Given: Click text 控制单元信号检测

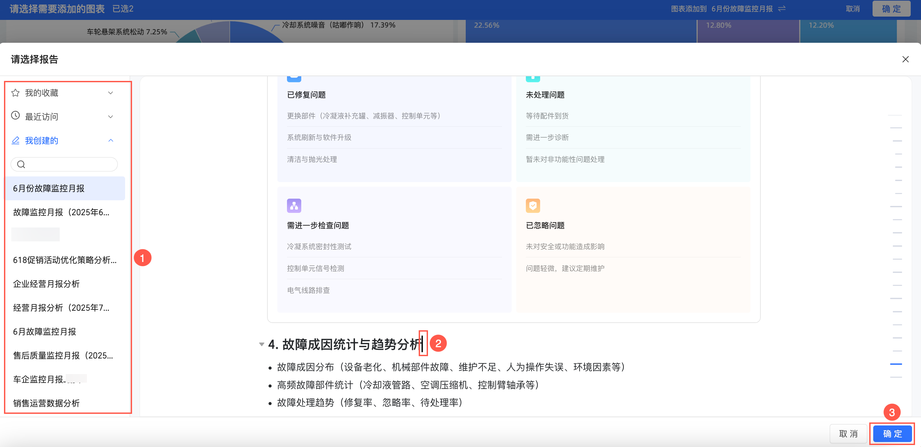Looking at the screenshot, I should pyautogui.click(x=315, y=268).
